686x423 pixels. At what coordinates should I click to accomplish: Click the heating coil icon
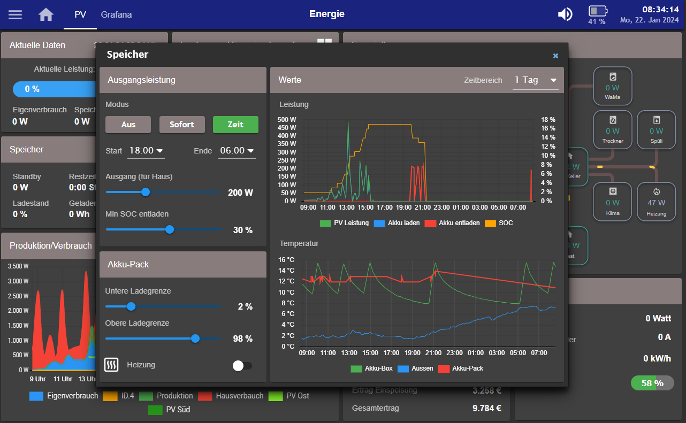coord(111,365)
